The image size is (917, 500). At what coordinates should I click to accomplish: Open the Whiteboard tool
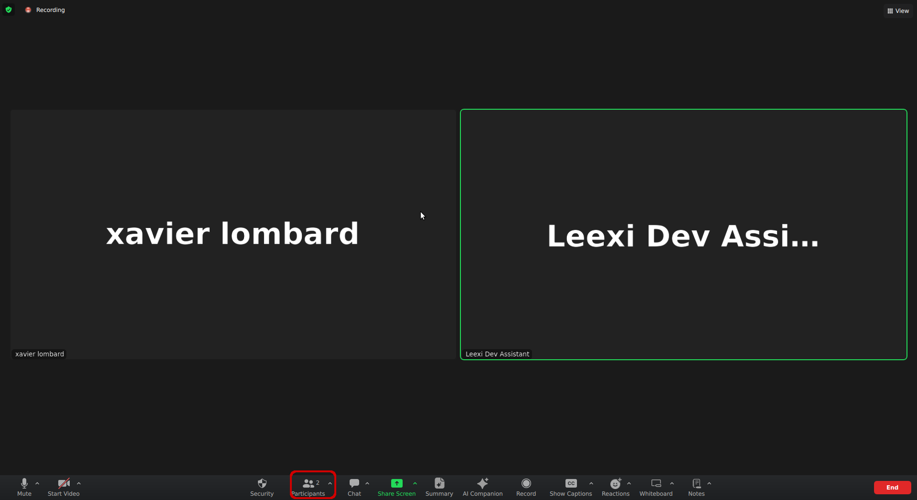(x=656, y=487)
